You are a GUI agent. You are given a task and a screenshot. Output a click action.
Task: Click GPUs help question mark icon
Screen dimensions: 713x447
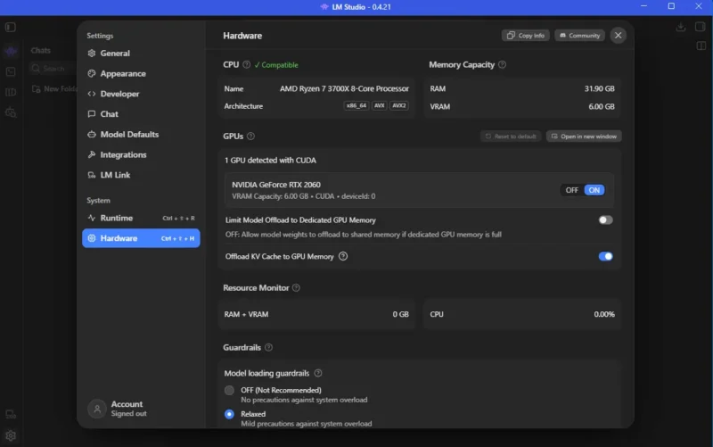click(x=250, y=137)
